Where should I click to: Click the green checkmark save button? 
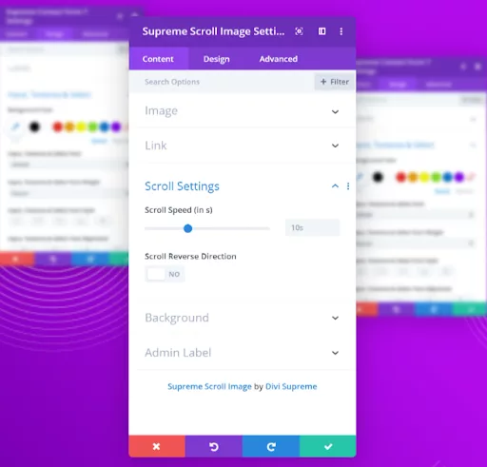coord(328,446)
